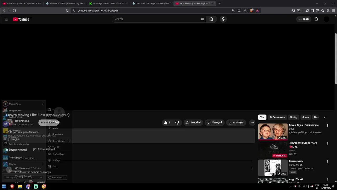The height and width of the screenshot is (190, 337).
Task: Click the Shut down button
Action: [x=55, y=177]
